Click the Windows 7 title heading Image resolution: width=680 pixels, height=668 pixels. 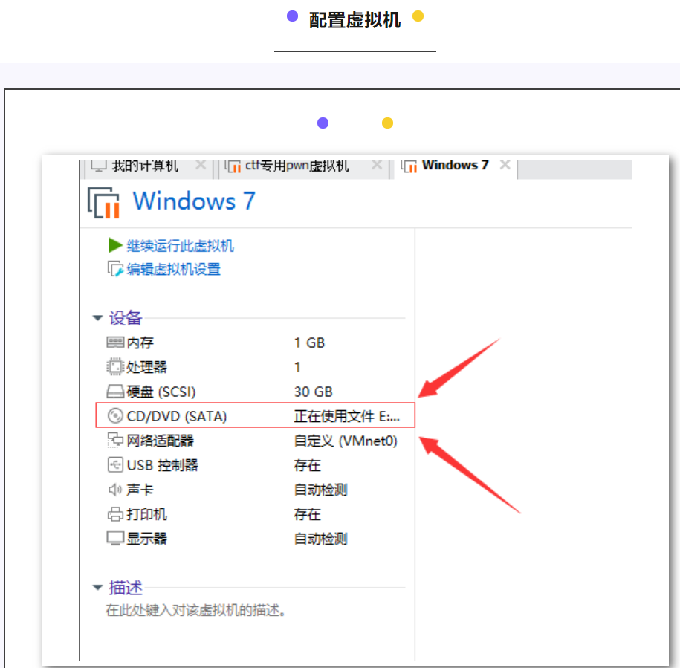[194, 201]
